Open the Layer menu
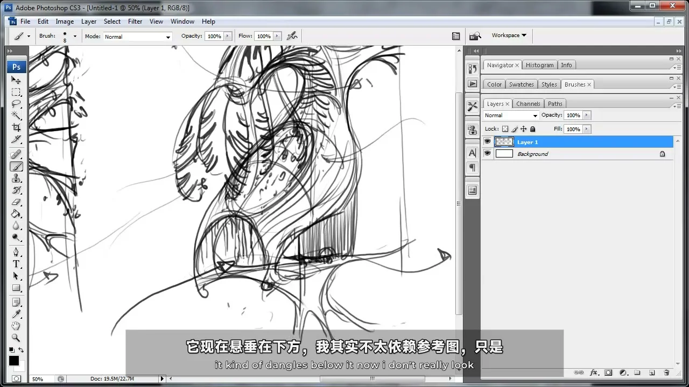 point(89,21)
